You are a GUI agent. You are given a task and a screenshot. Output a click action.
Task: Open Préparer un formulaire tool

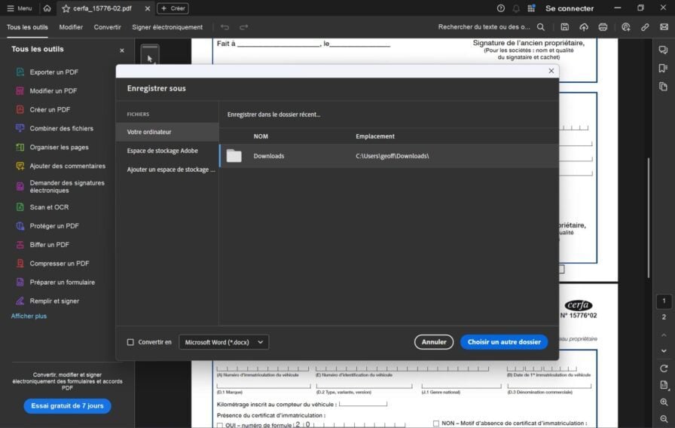coord(62,283)
